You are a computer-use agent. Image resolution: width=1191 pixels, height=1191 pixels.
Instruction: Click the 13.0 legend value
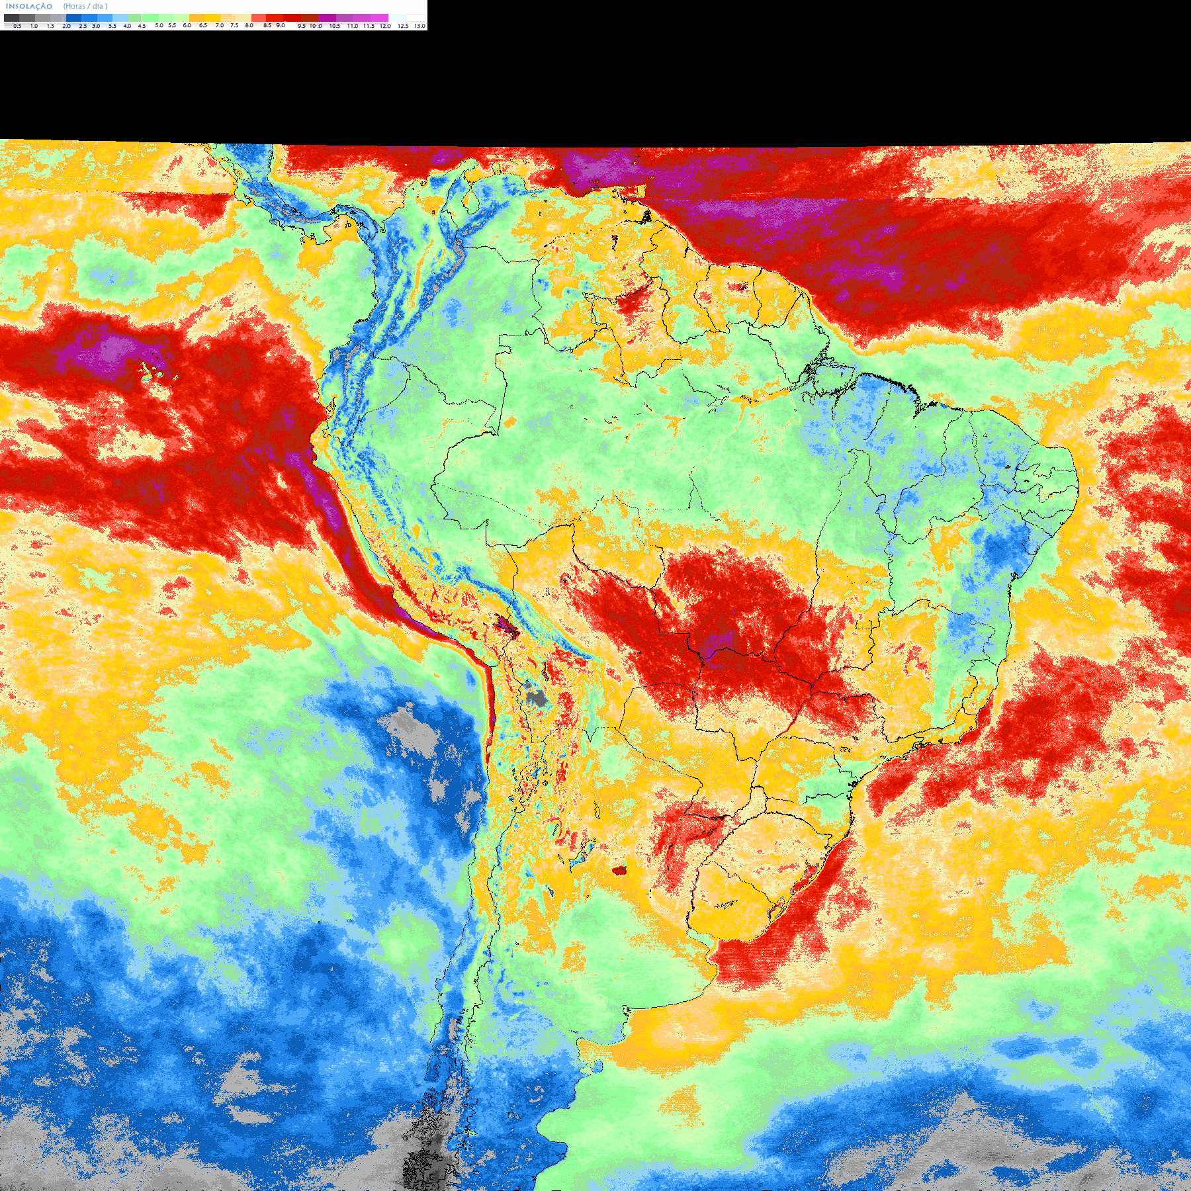(419, 26)
